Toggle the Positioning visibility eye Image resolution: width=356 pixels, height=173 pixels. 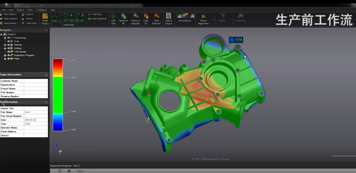[x=8, y=38]
